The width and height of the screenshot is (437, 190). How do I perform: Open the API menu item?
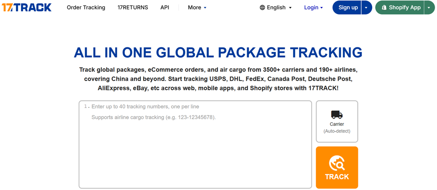165,8
